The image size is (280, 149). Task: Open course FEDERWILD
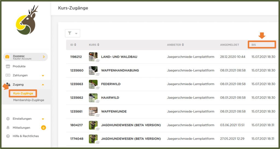click(111, 84)
